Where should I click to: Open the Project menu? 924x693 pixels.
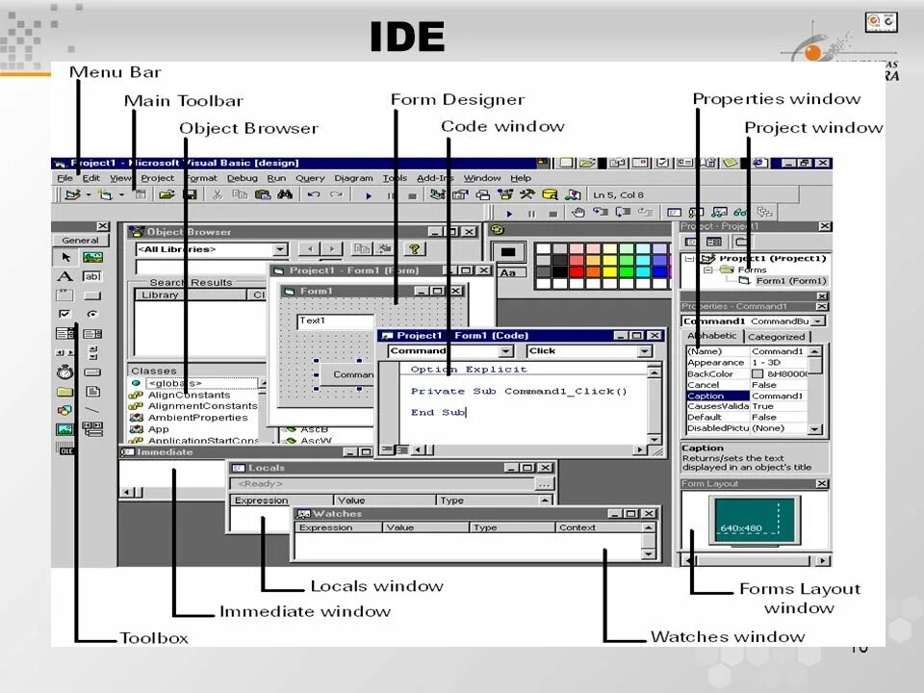[x=157, y=178]
